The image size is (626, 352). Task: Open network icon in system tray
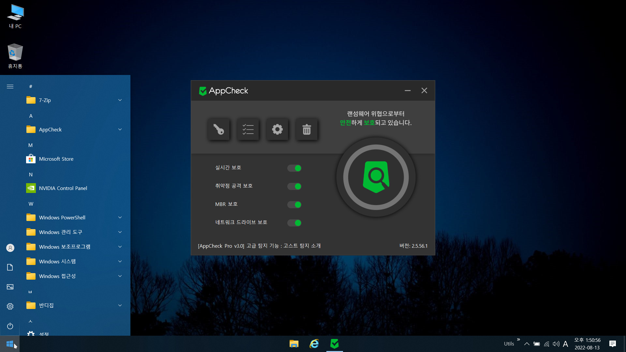click(x=546, y=344)
